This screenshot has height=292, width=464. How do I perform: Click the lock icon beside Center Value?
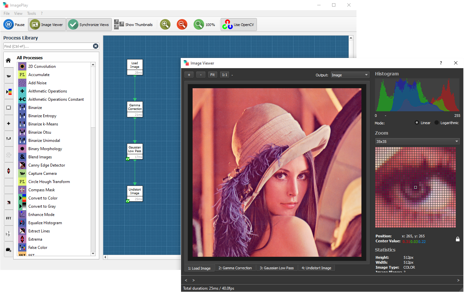(457, 239)
